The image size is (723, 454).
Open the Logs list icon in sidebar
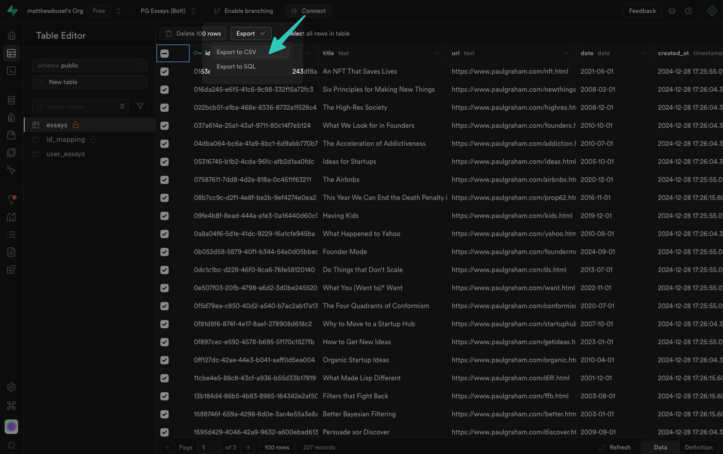(x=11, y=234)
